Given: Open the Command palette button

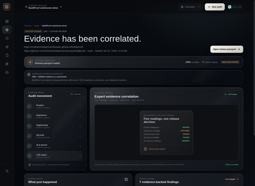Looking at the screenshot, I should tap(191, 7).
